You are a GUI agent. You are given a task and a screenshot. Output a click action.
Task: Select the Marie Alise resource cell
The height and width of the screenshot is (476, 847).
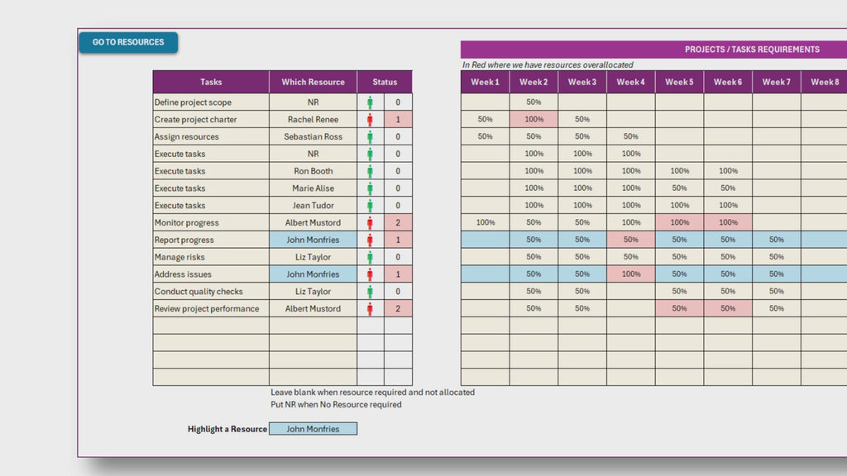pos(313,188)
